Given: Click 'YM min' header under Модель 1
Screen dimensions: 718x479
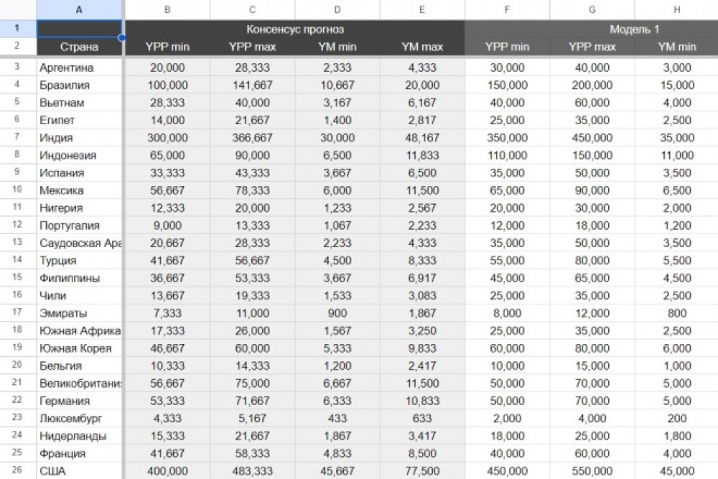Looking at the screenshot, I should click(x=677, y=47).
